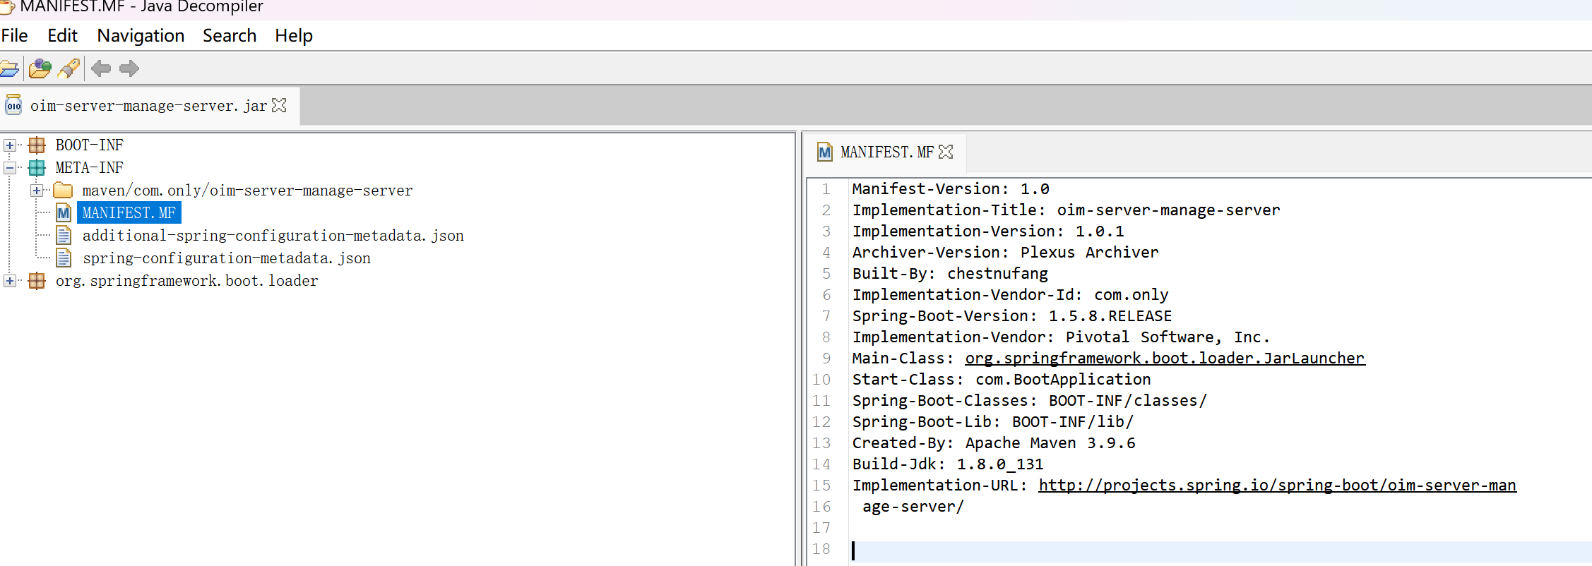Expand the maven/com.only folder node
The height and width of the screenshot is (566, 1592).
click(37, 191)
